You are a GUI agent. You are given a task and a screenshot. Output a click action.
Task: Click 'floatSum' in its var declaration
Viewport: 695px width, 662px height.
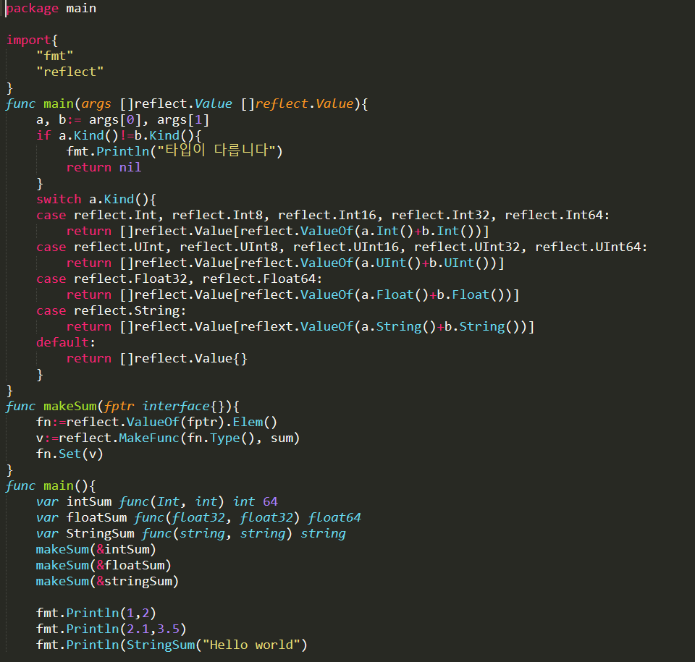96,518
